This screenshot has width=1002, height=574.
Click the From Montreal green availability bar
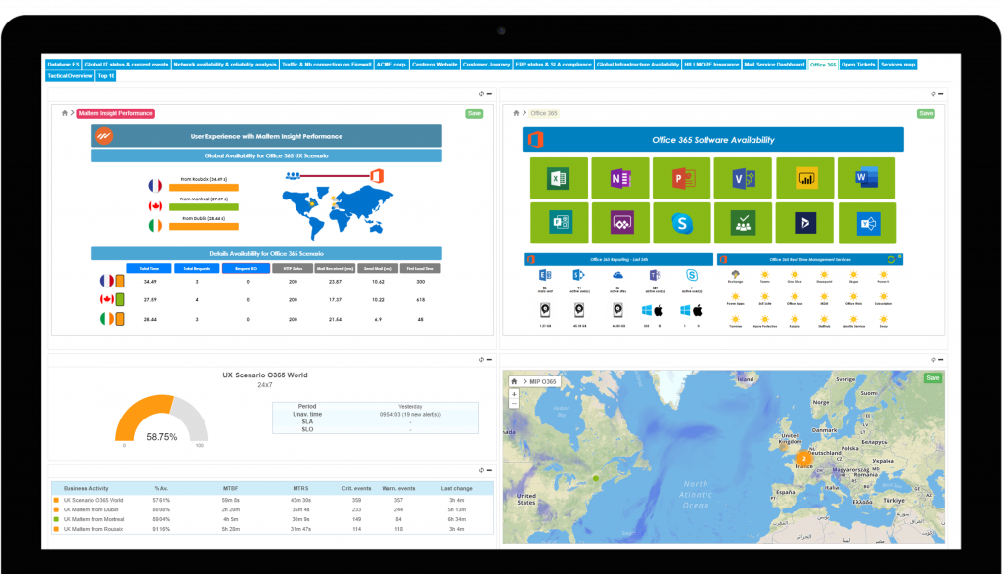point(204,207)
